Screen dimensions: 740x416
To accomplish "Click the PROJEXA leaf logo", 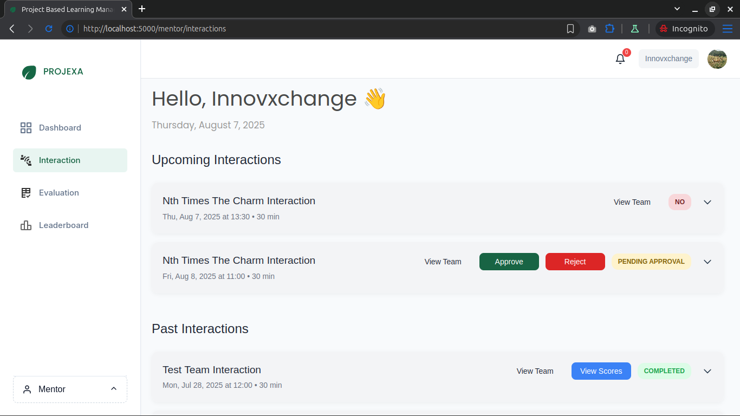I will (x=28, y=71).
